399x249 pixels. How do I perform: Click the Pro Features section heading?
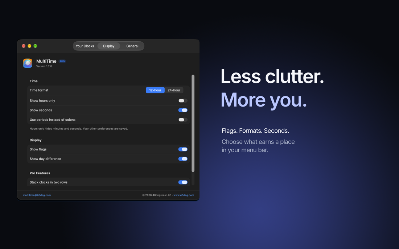[40, 173]
